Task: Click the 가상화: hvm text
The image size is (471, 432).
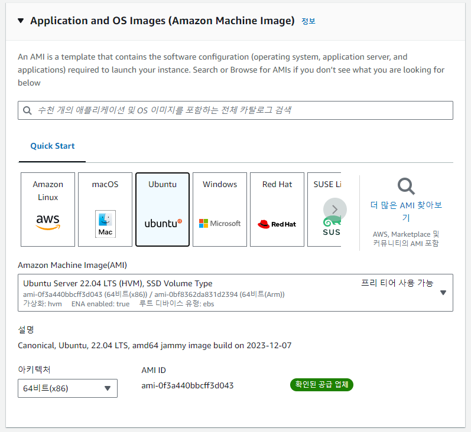Action: pyautogui.click(x=43, y=304)
